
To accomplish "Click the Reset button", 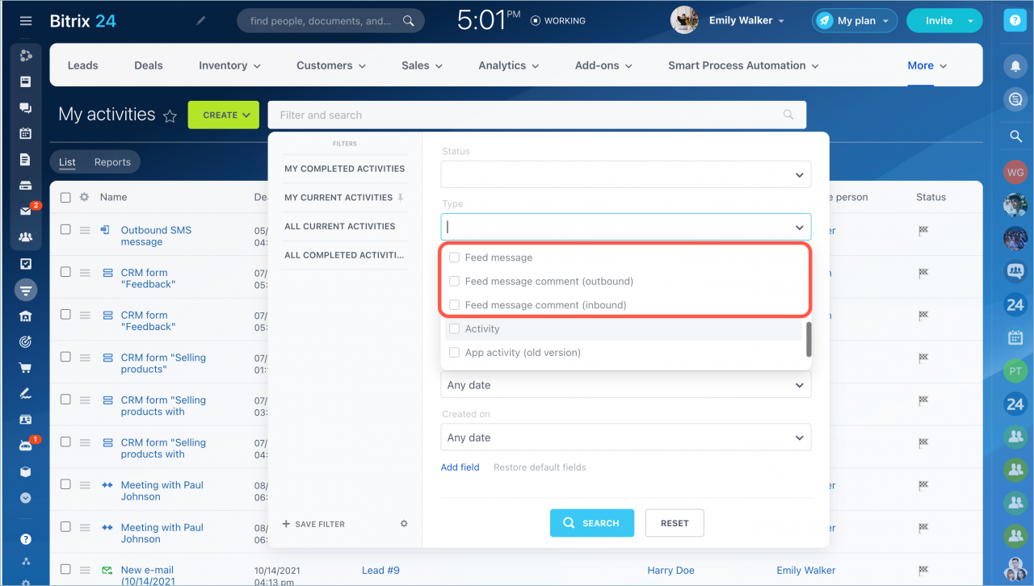I will tap(675, 523).
